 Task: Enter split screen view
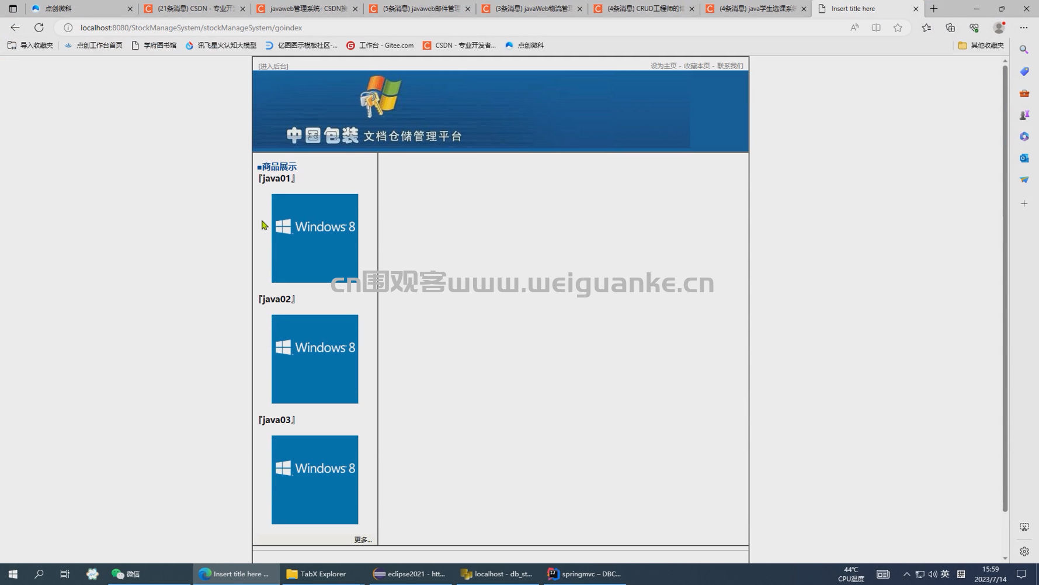point(876,27)
